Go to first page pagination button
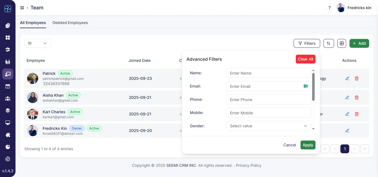 (x=325, y=149)
